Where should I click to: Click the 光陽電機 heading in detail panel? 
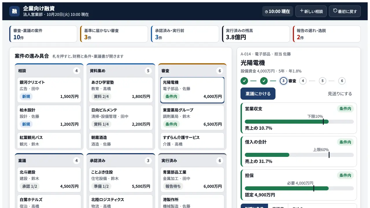click(x=253, y=63)
